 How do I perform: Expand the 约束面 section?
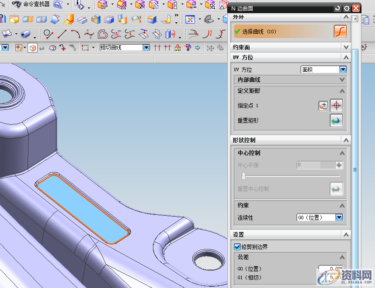coord(345,47)
